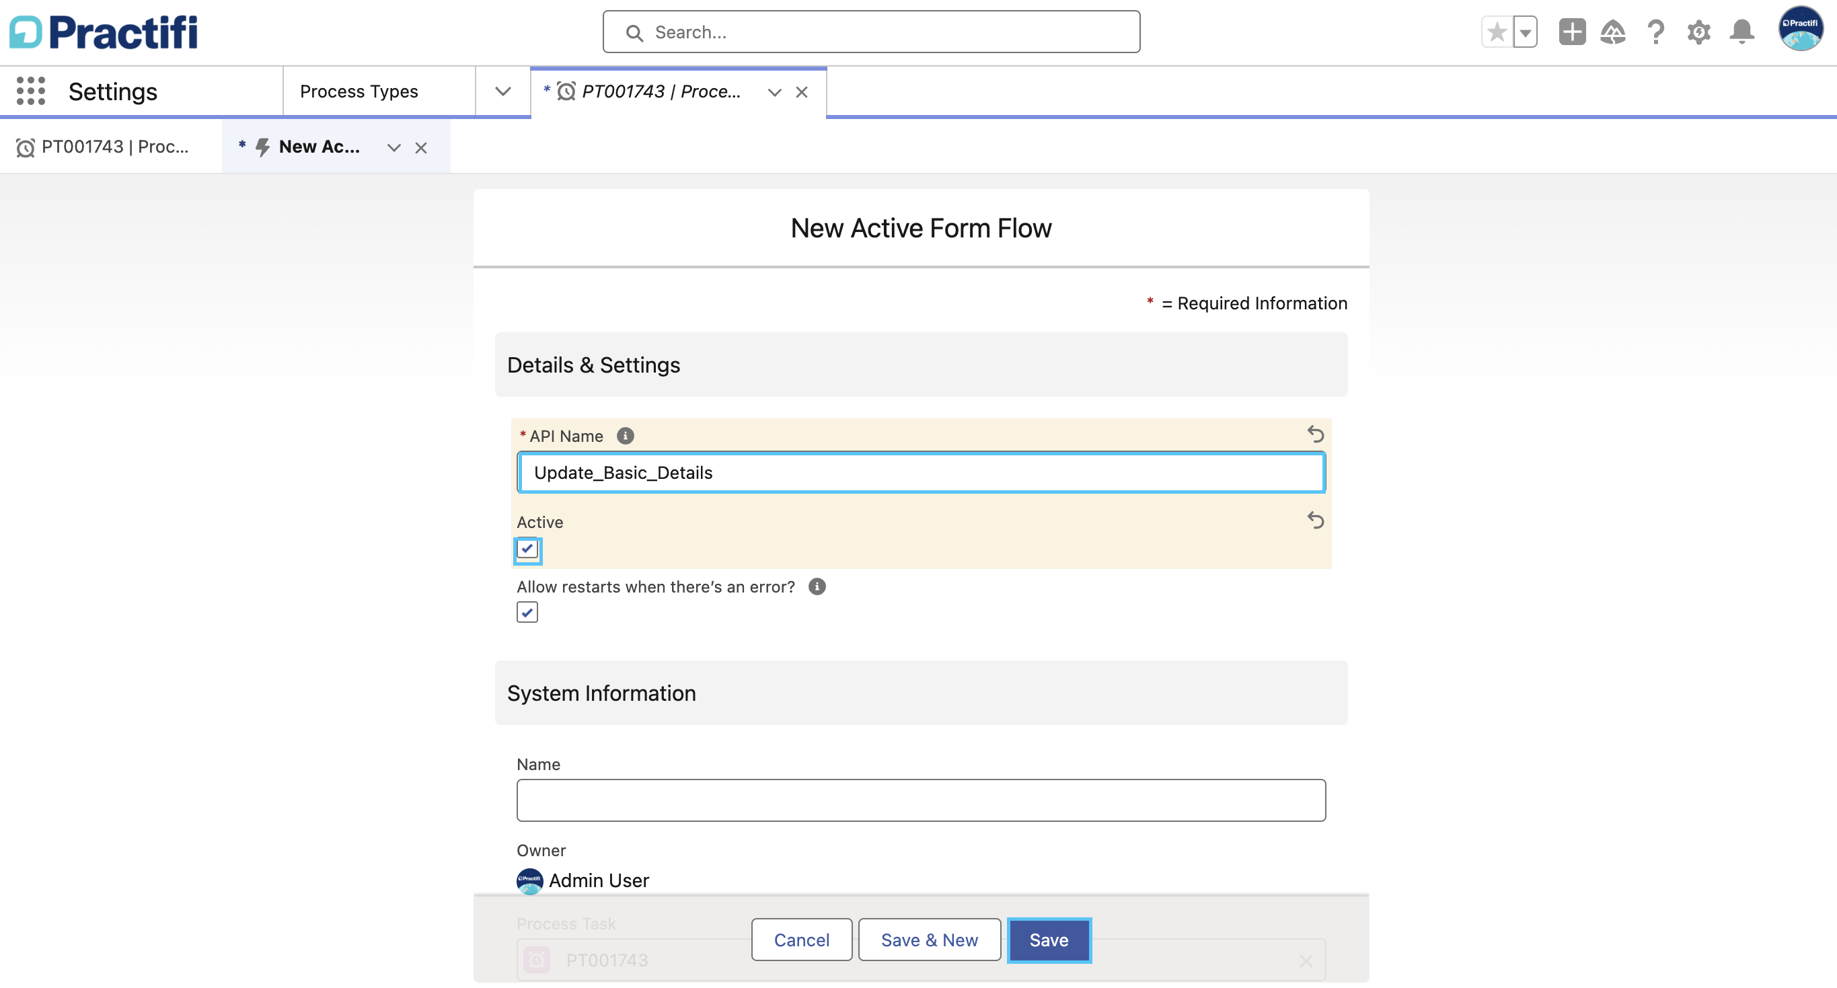Open the Trailhead guidance icon
The image size is (1837, 988).
1613,32
